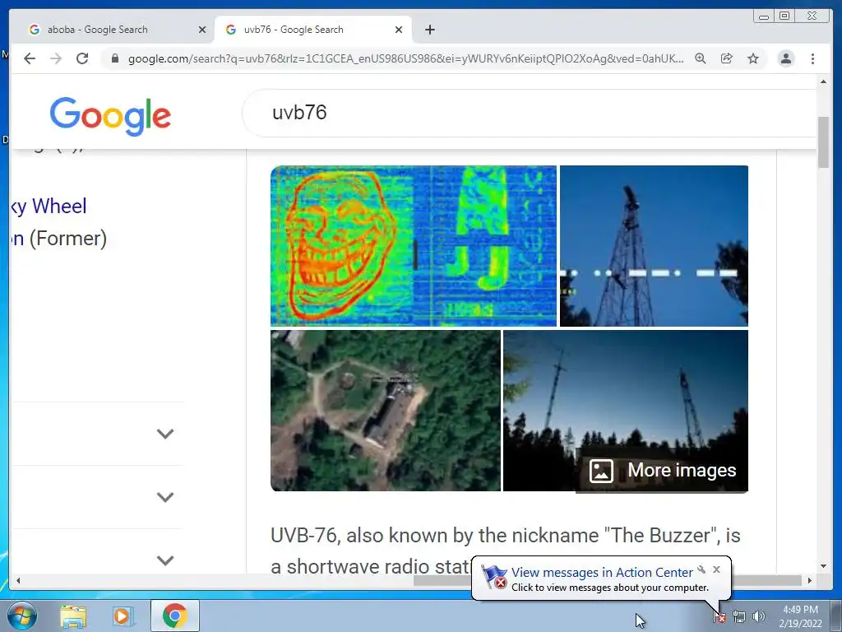Click the Google logo
Viewport: 842px width, 632px height.
coord(111,115)
